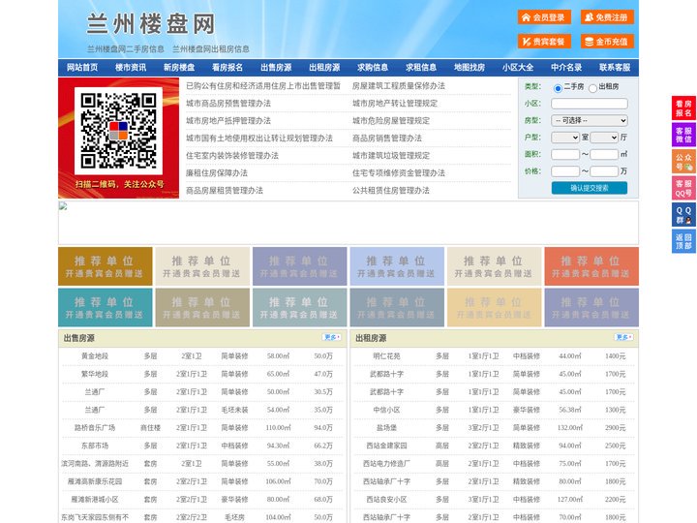Open the 盐场堡 rental listing
697x523 pixels.
(386, 428)
